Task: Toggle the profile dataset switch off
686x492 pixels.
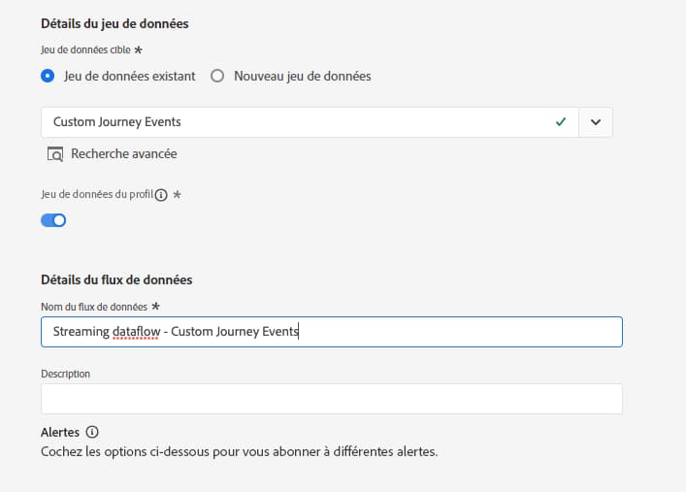Action: pos(53,220)
